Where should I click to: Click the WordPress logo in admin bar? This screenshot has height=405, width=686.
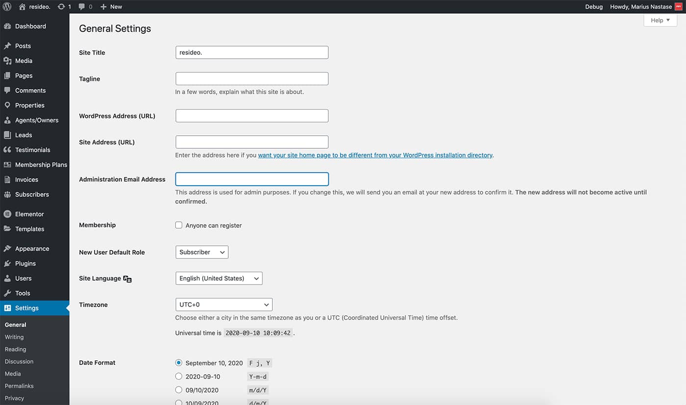click(7, 7)
